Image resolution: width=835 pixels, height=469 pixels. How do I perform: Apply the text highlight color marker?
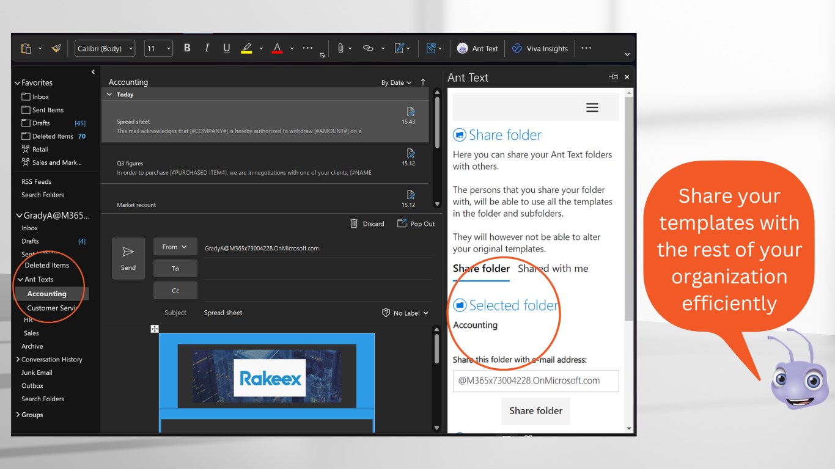tap(246, 48)
